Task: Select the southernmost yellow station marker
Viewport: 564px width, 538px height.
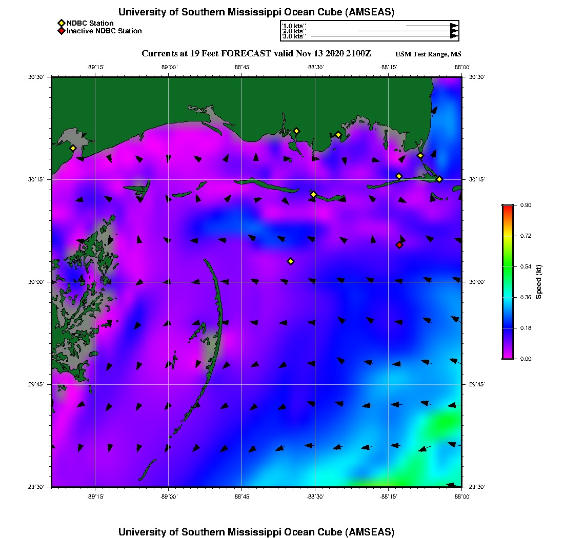Action: coord(291,261)
